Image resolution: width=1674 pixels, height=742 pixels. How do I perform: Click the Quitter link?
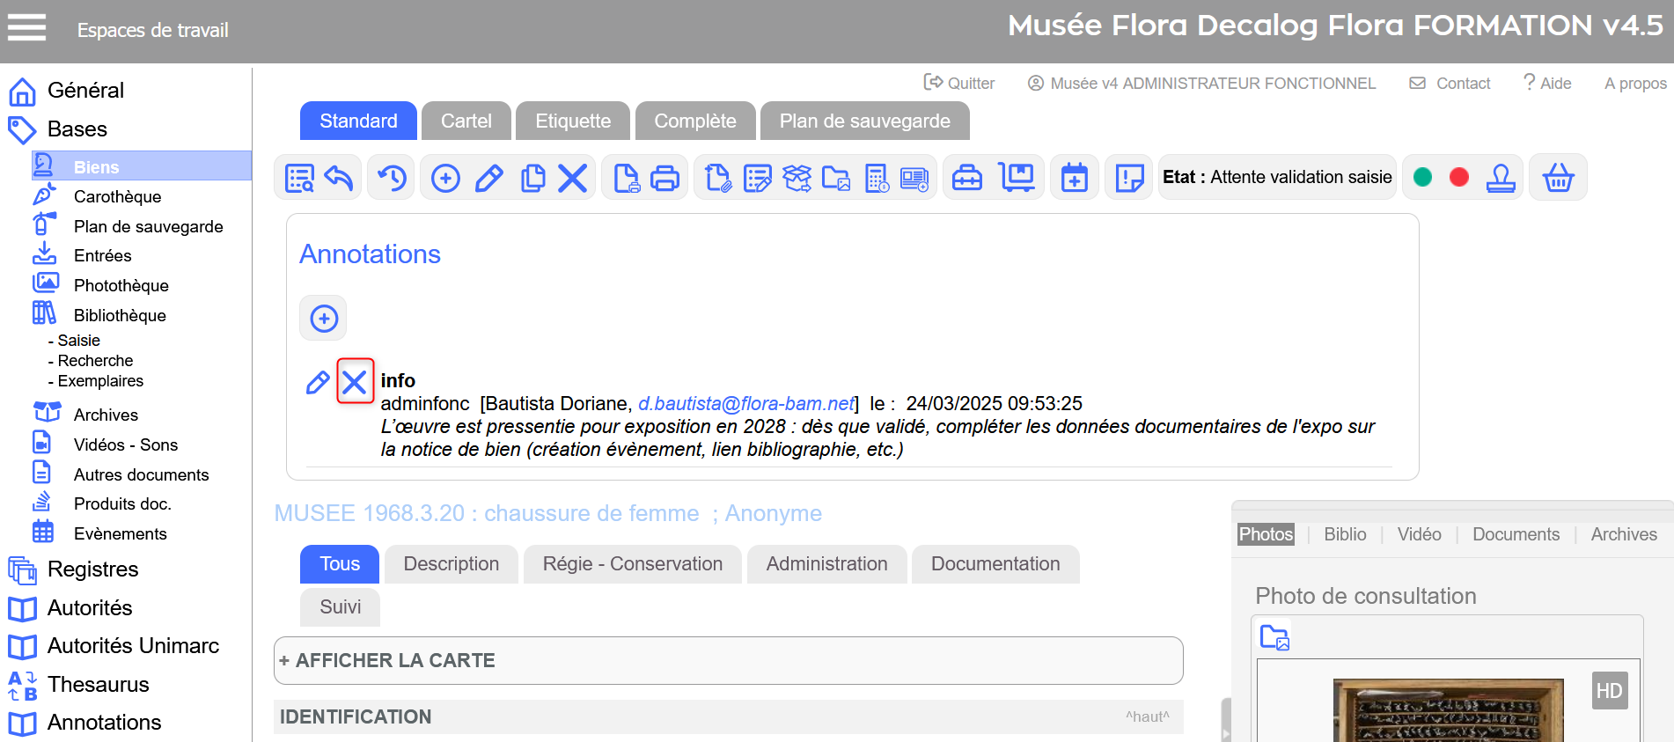click(x=959, y=83)
